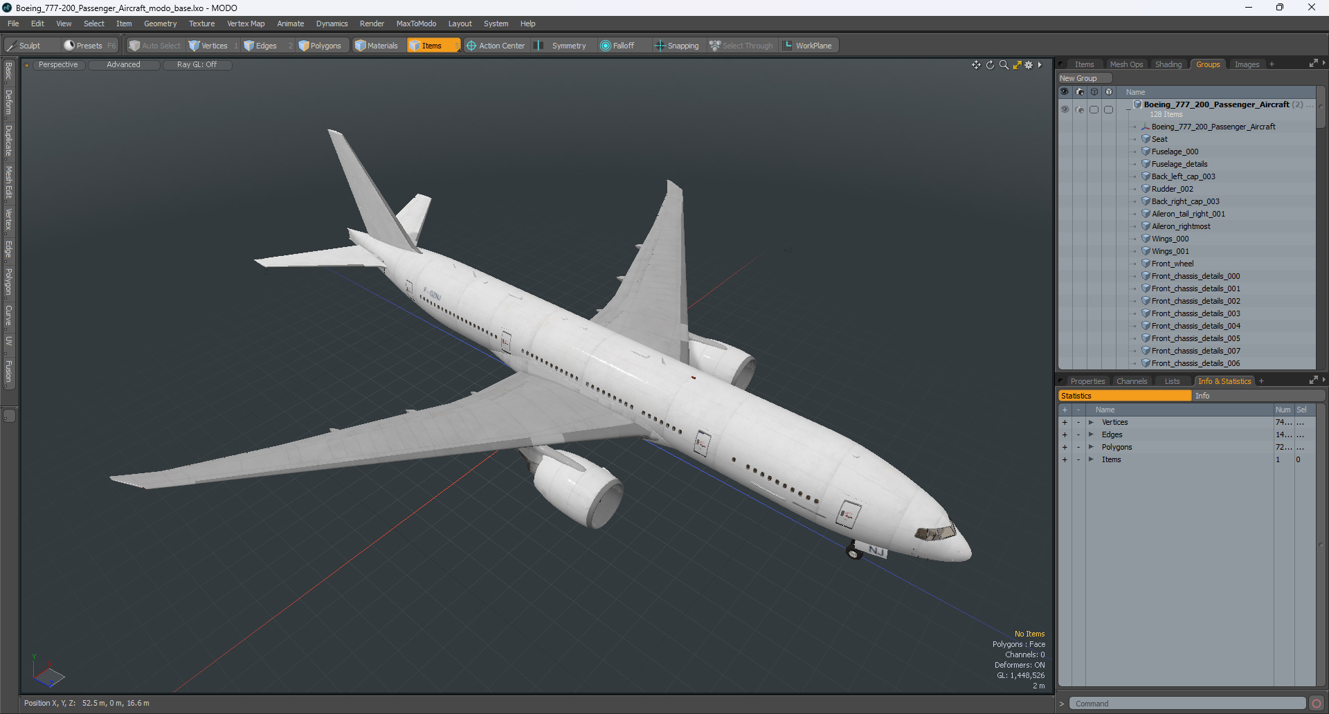Screen dimensions: 1329x714
Task: Open viewport settings gear icon
Action: pos(1029,65)
